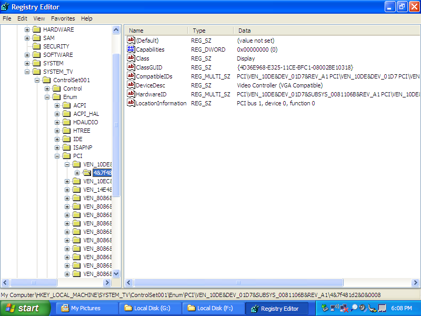Click the values pane scroll left arrow
Image resolution: width=421 pixels, height=316 pixels.
(x=129, y=282)
